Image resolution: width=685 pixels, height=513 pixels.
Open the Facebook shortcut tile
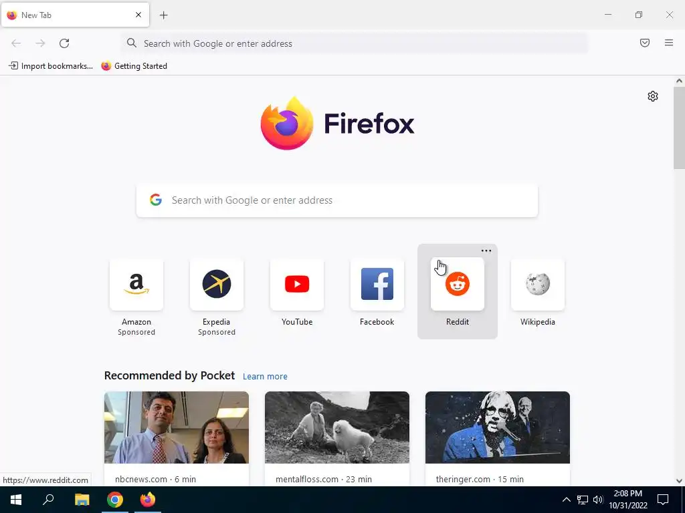pos(377,285)
